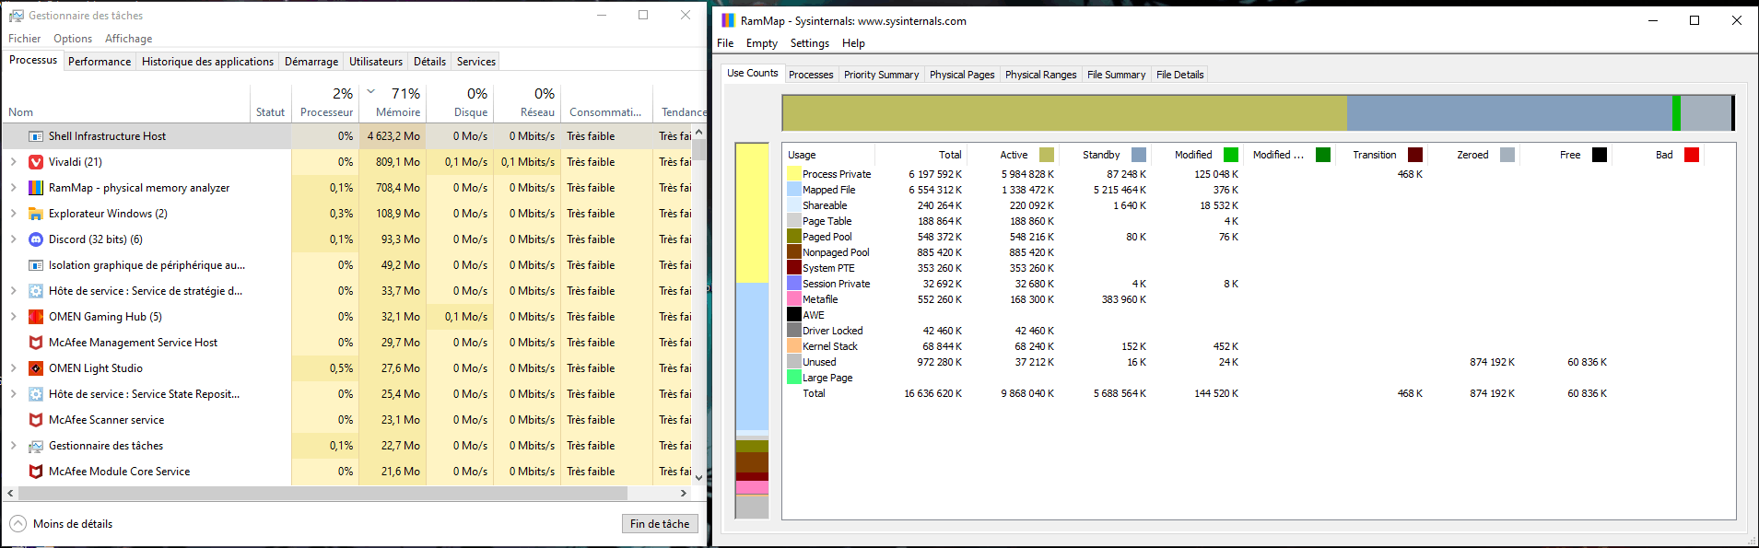Open the Services tab in Task Manager

click(475, 62)
